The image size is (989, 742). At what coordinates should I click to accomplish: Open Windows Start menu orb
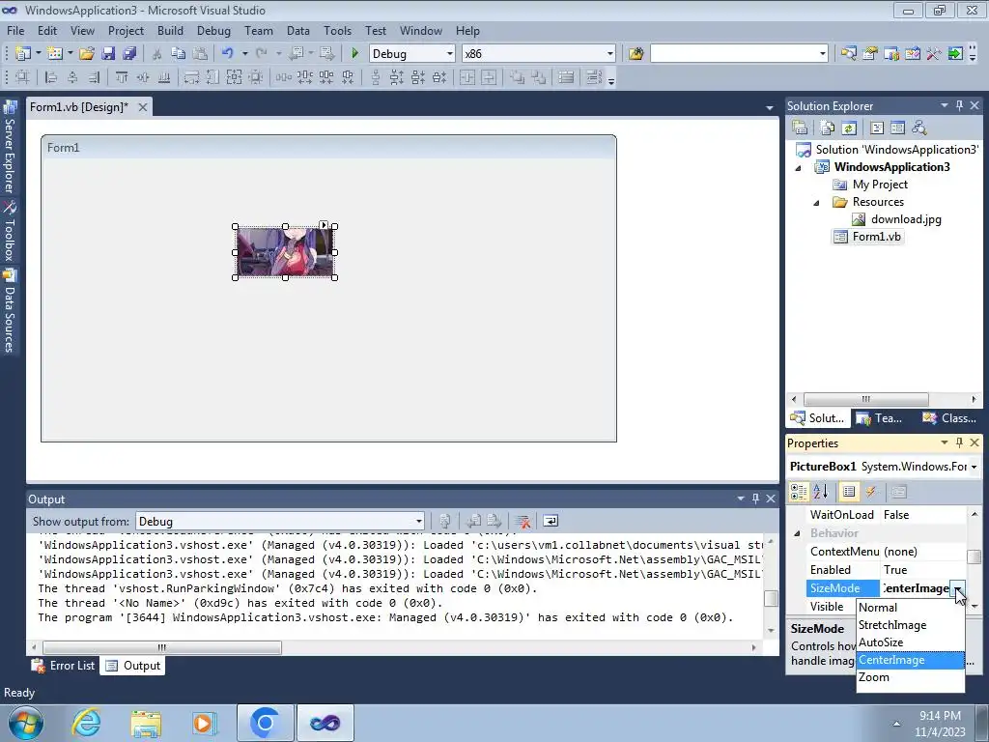click(25, 723)
